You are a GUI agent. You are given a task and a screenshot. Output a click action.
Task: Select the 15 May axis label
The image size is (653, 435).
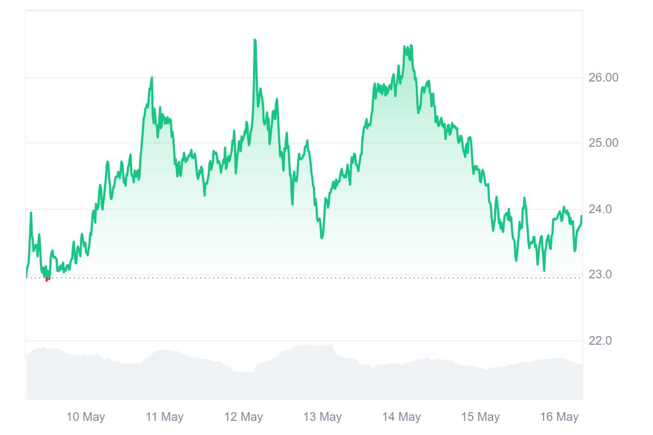click(x=480, y=417)
